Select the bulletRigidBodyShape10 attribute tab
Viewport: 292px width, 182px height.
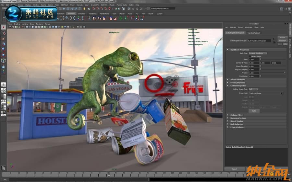(235, 33)
